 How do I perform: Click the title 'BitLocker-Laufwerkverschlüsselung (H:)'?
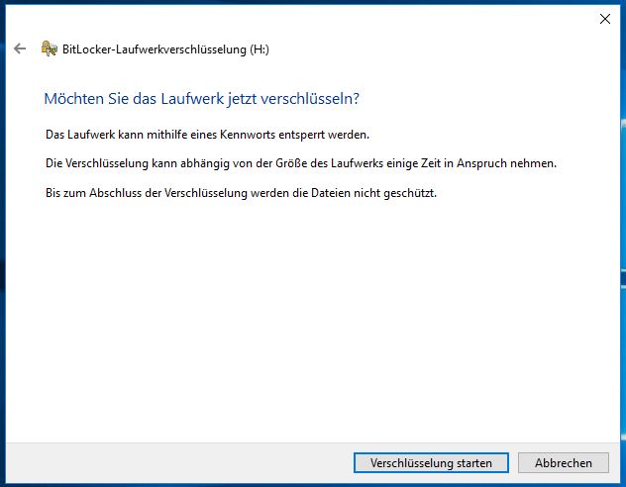tap(165, 49)
